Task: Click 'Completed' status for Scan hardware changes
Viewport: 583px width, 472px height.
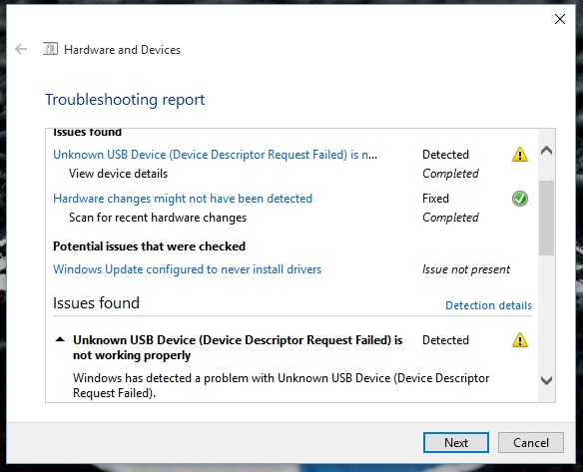Action: (450, 218)
